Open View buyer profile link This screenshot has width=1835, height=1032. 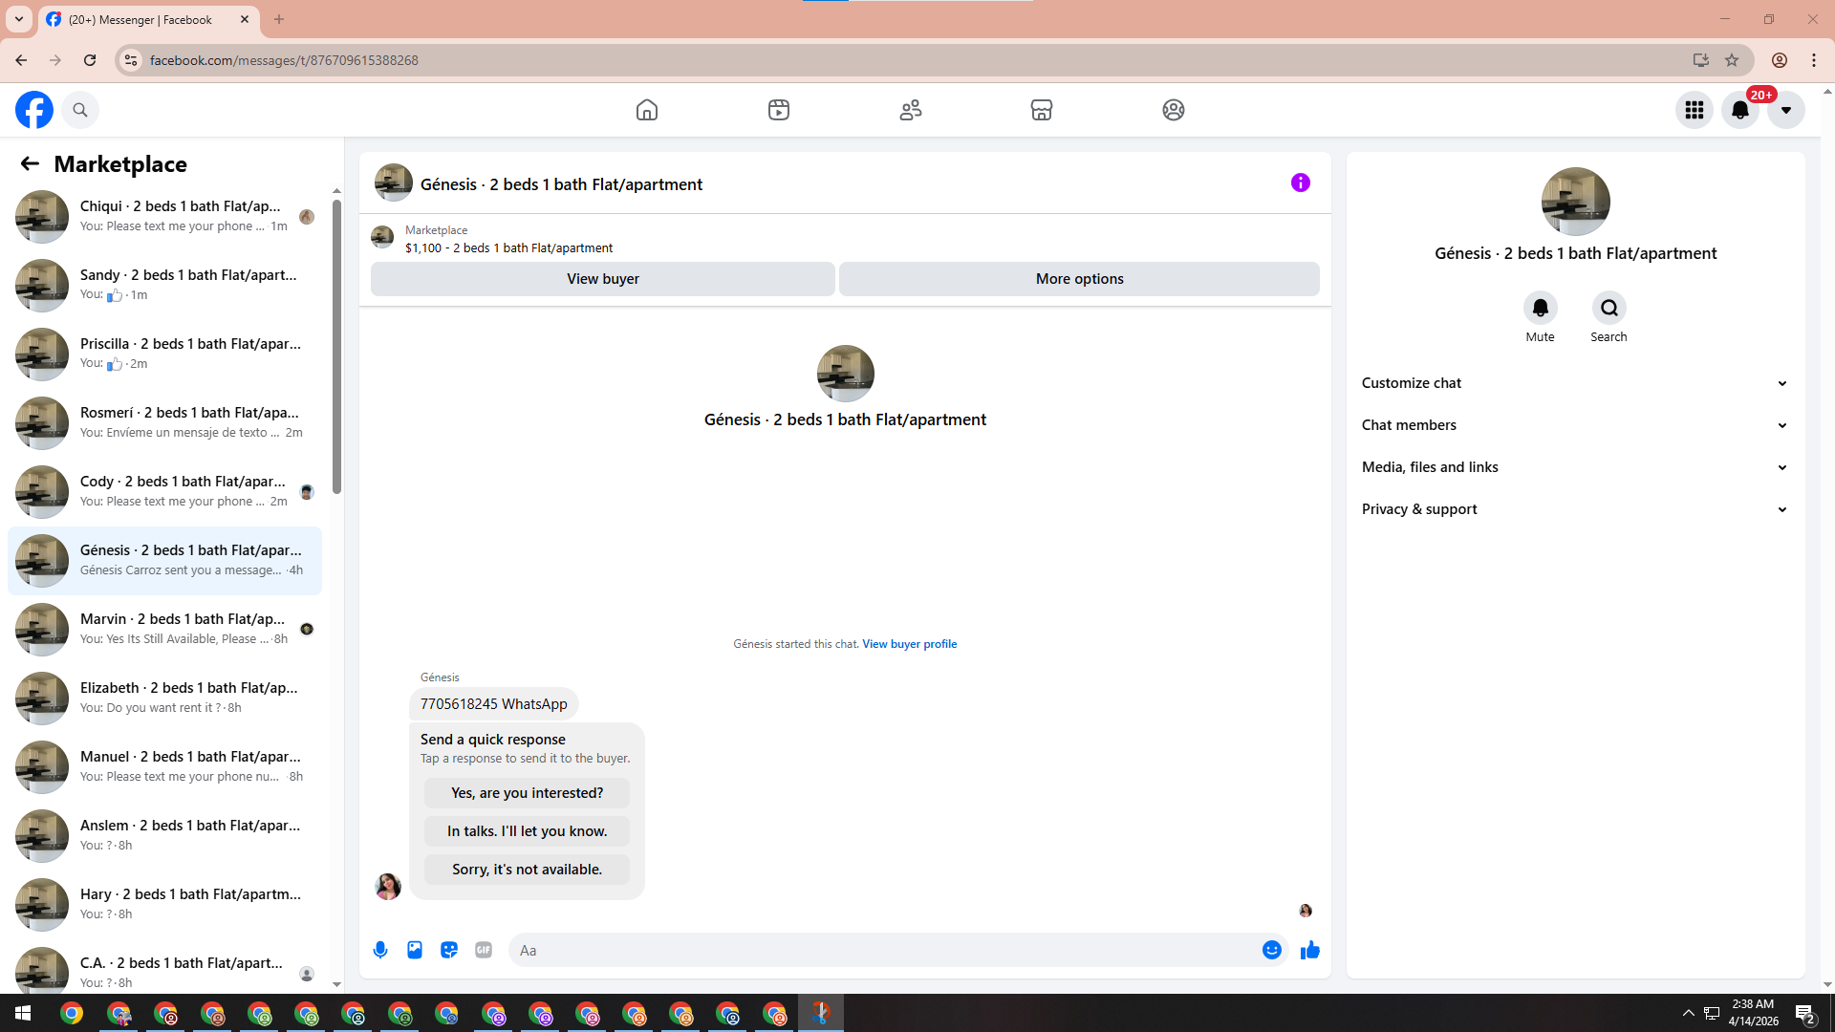pyautogui.click(x=909, y=644)
